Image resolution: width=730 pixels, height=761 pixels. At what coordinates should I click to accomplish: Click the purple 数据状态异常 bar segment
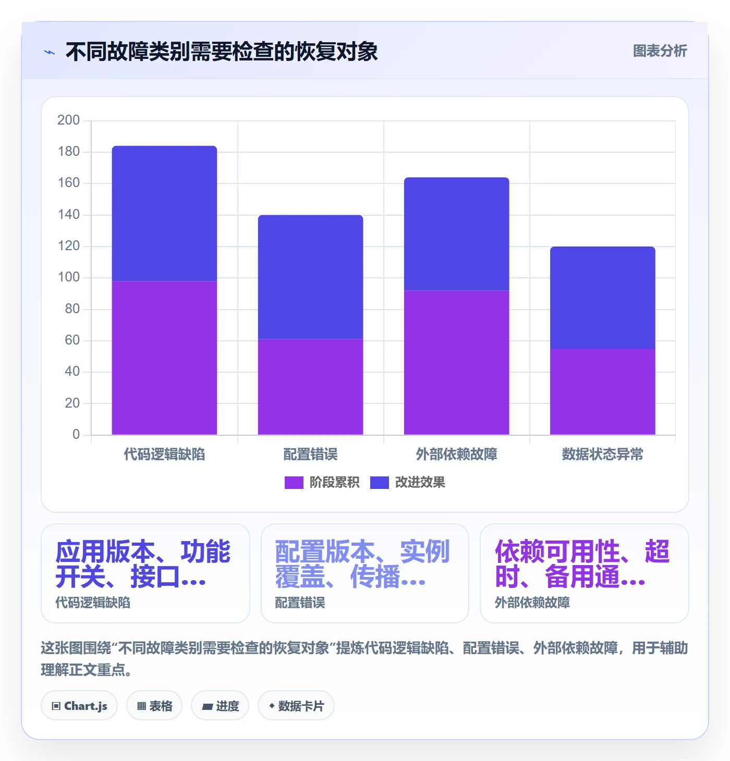click(602, 392)
